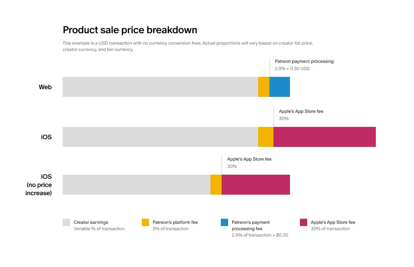This screenshot has height=267, width=414.
Task: Click the "iOS (no price increase)" row label
Action: [39, 185]
